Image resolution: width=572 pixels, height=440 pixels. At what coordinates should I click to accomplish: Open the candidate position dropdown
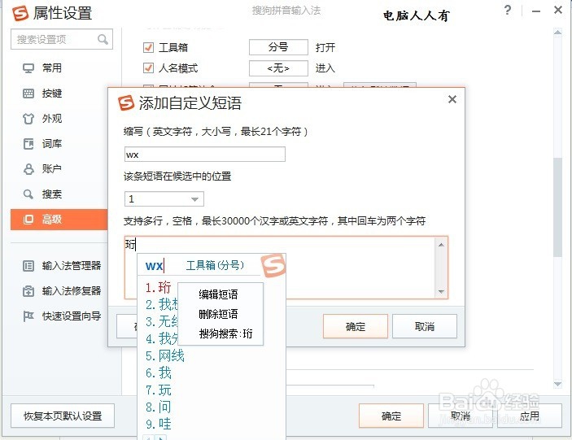(164, 199)
